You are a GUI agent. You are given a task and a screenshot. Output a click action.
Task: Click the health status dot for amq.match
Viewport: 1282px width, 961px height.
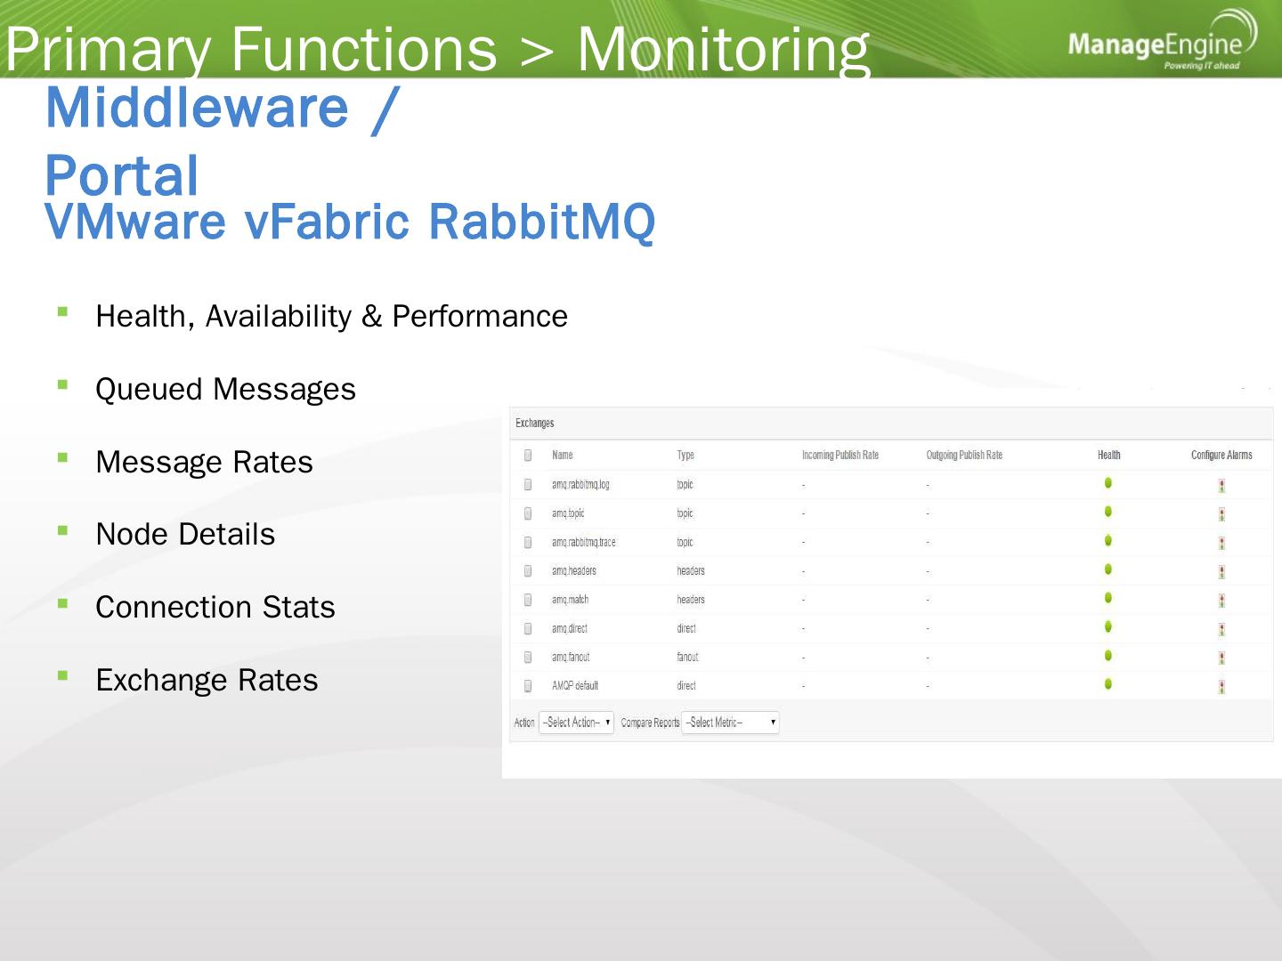(x=1108, y=598)
